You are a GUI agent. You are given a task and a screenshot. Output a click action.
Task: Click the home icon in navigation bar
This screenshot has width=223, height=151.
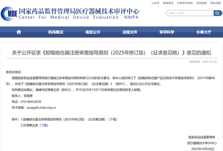(19, 32)
